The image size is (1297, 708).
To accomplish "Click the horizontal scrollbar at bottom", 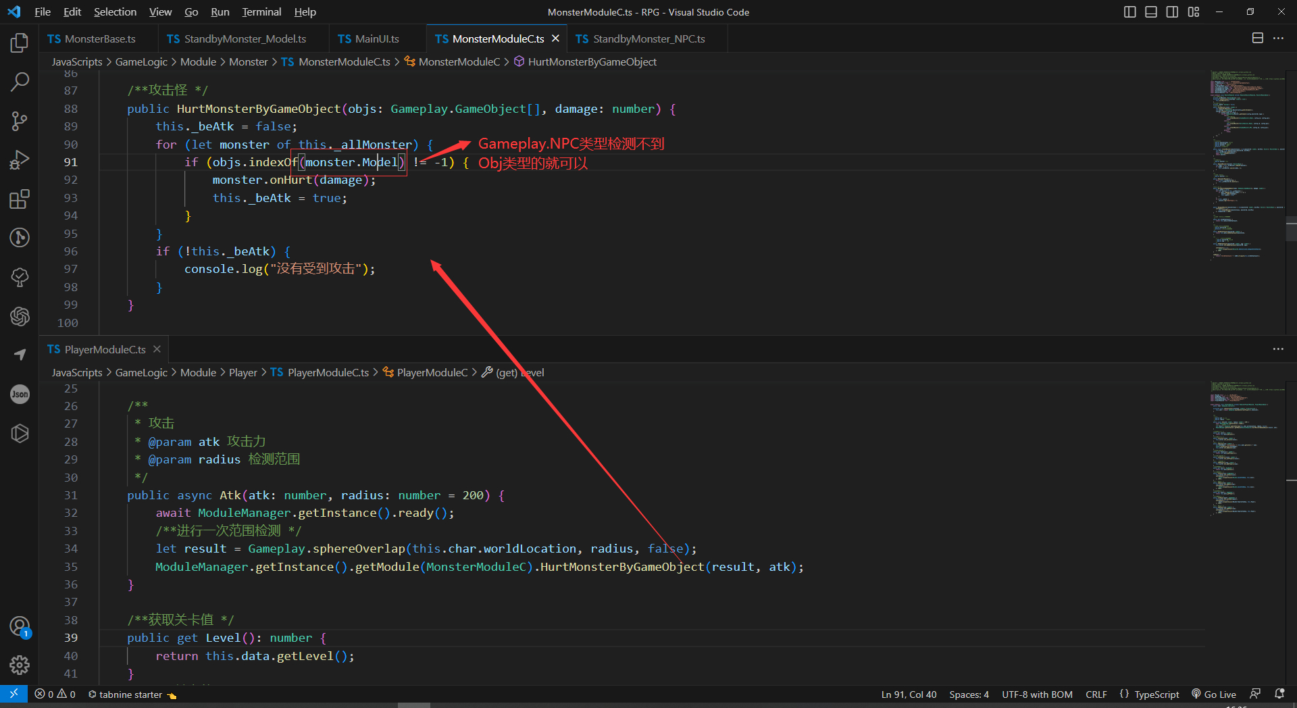I will coord(413,705).
